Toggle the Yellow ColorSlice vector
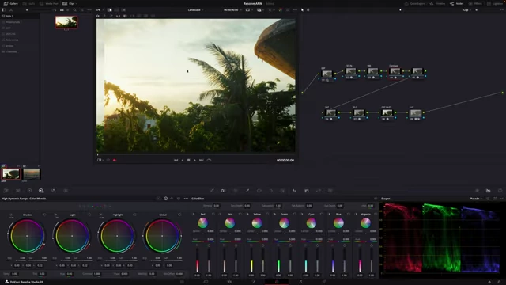This screenshot has width=506, height=285. click(247, 215)
